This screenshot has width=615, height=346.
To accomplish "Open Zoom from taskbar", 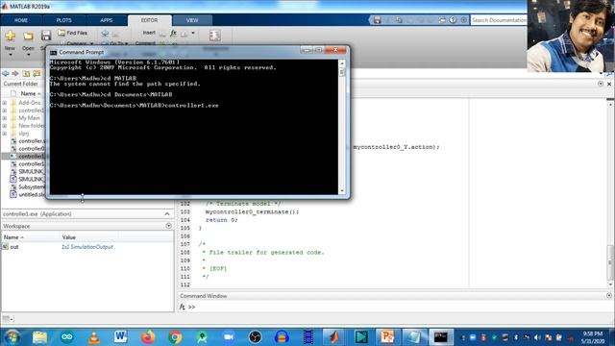I will (229, 337).
